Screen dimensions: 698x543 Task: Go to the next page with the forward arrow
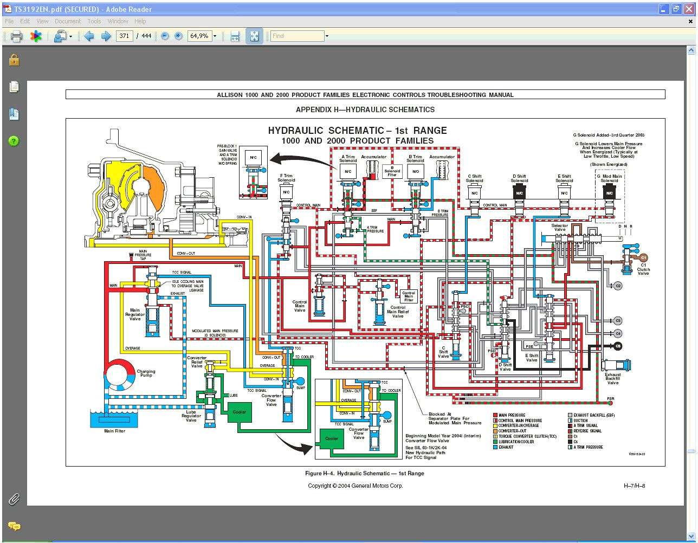click(x=105, y=36)
